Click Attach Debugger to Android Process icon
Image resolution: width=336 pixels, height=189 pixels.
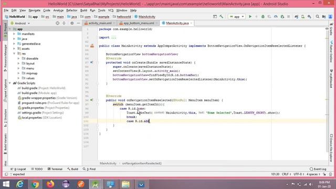(282, 16)
